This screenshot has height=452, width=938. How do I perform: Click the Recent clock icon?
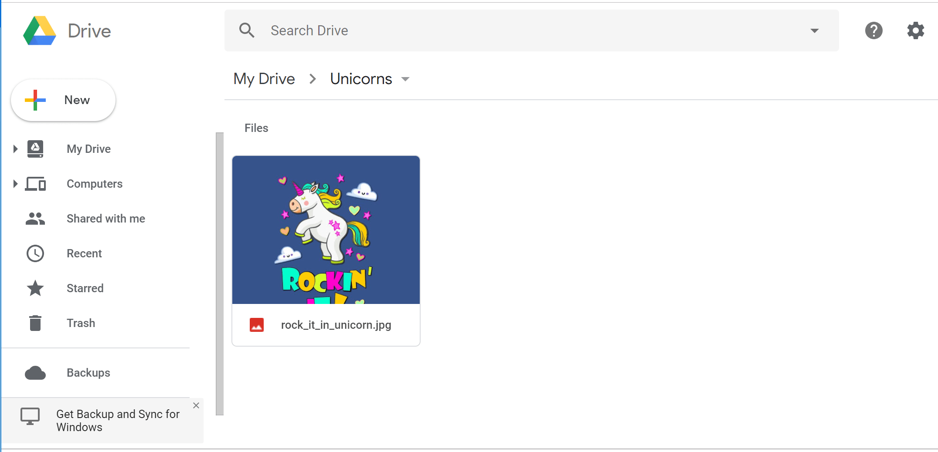(35, 253)
